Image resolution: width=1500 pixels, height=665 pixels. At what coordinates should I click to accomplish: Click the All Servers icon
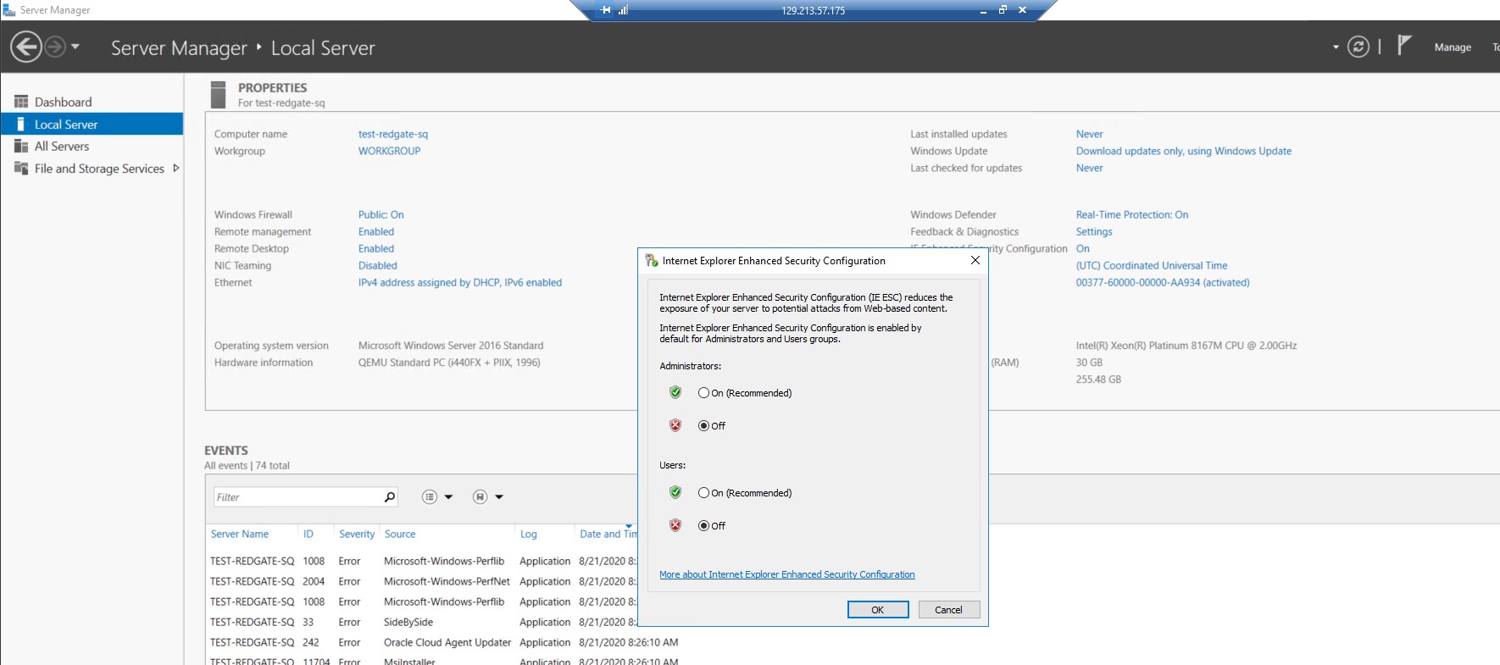click(x=21, y=146)
